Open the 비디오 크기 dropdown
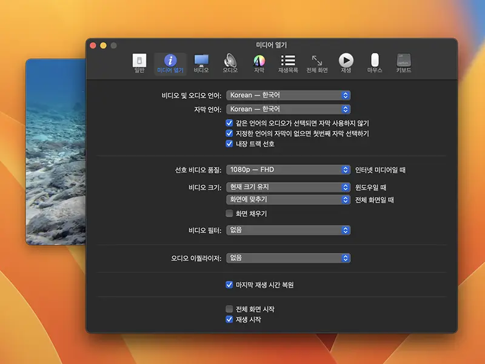This screenshot has width=485, height=364. (x=288, y=186)
